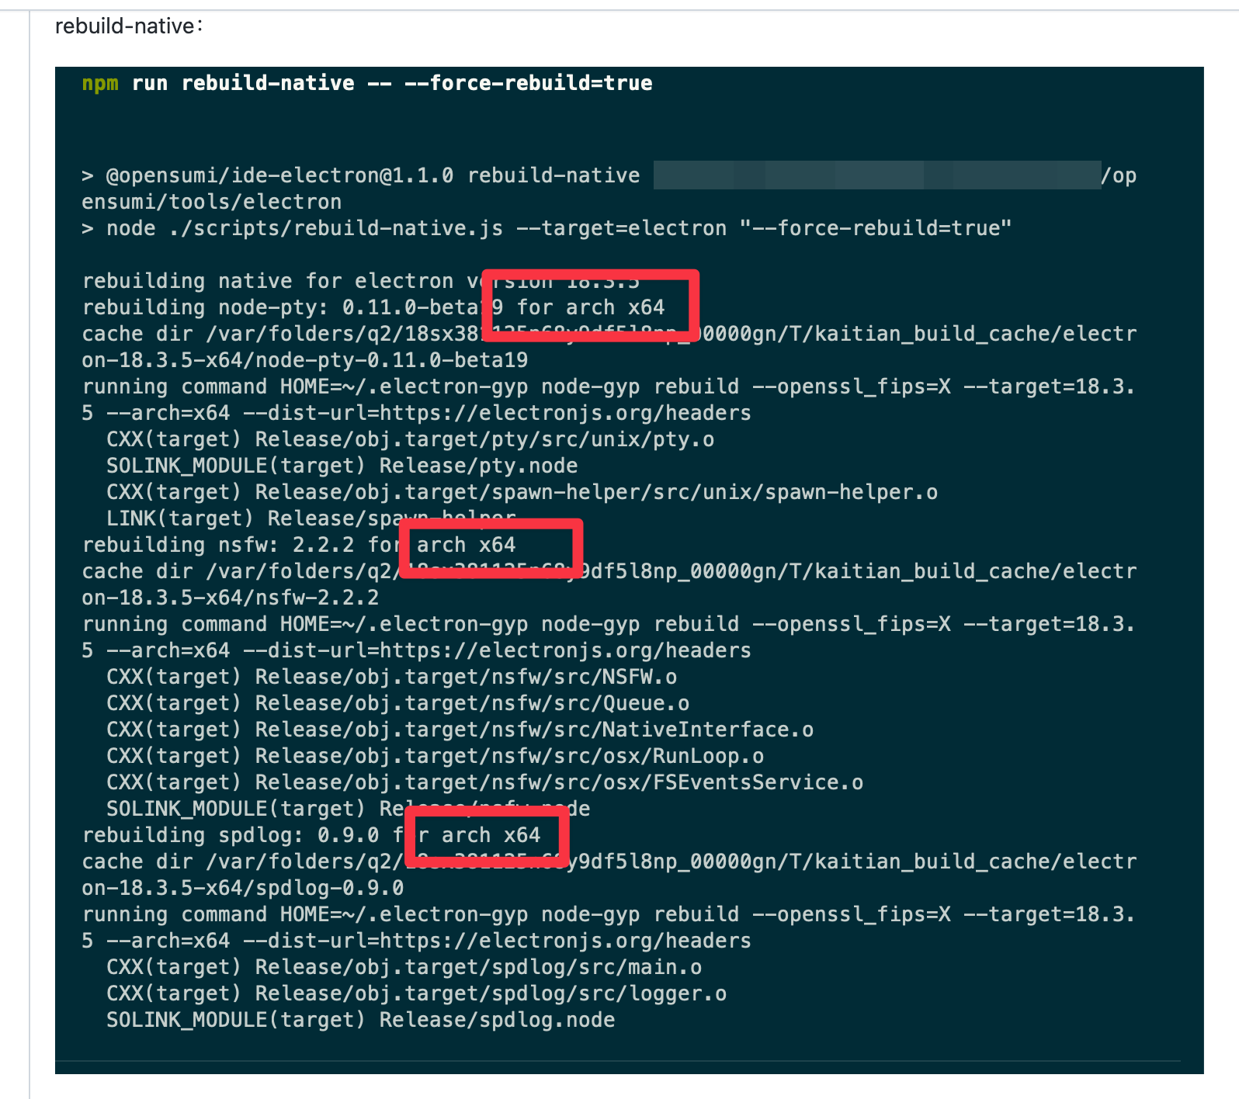The width and height of the screenshot is (1239, 1099).
Task: Click "SOLINK_MODULE(target) Release/pty.node" line
Action: (342, 466)
